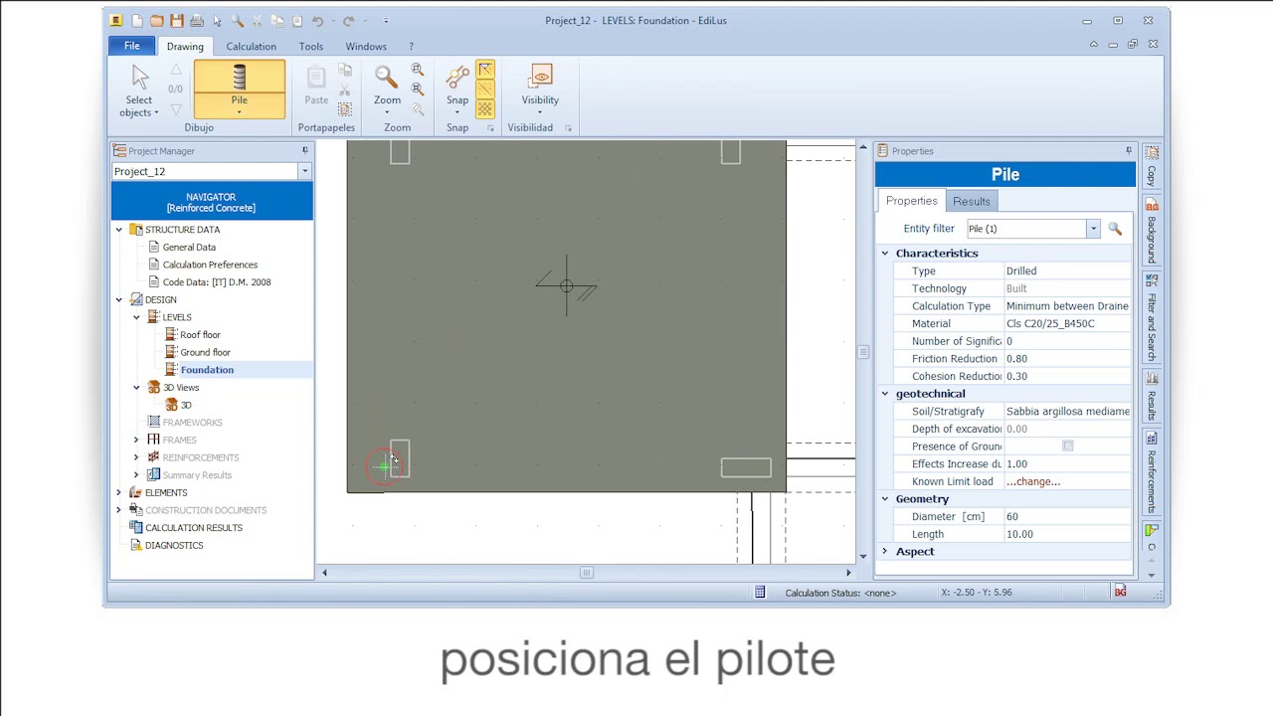This screenshot has height=716, width=1273.
Task: Open the Visibility eye tool
Action: point(540,89)
